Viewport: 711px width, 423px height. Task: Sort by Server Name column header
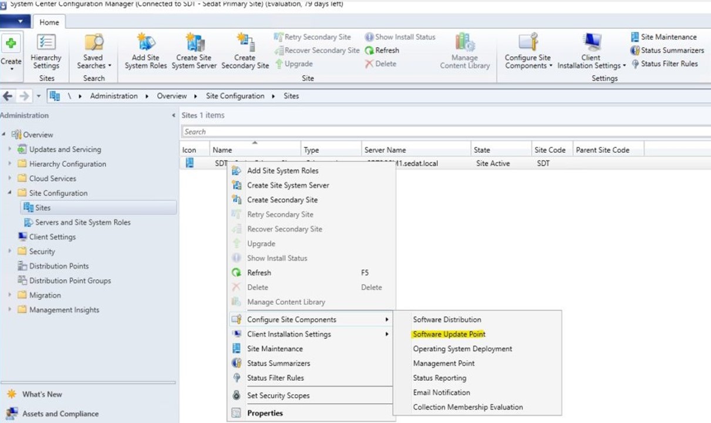tap(416, 150)
